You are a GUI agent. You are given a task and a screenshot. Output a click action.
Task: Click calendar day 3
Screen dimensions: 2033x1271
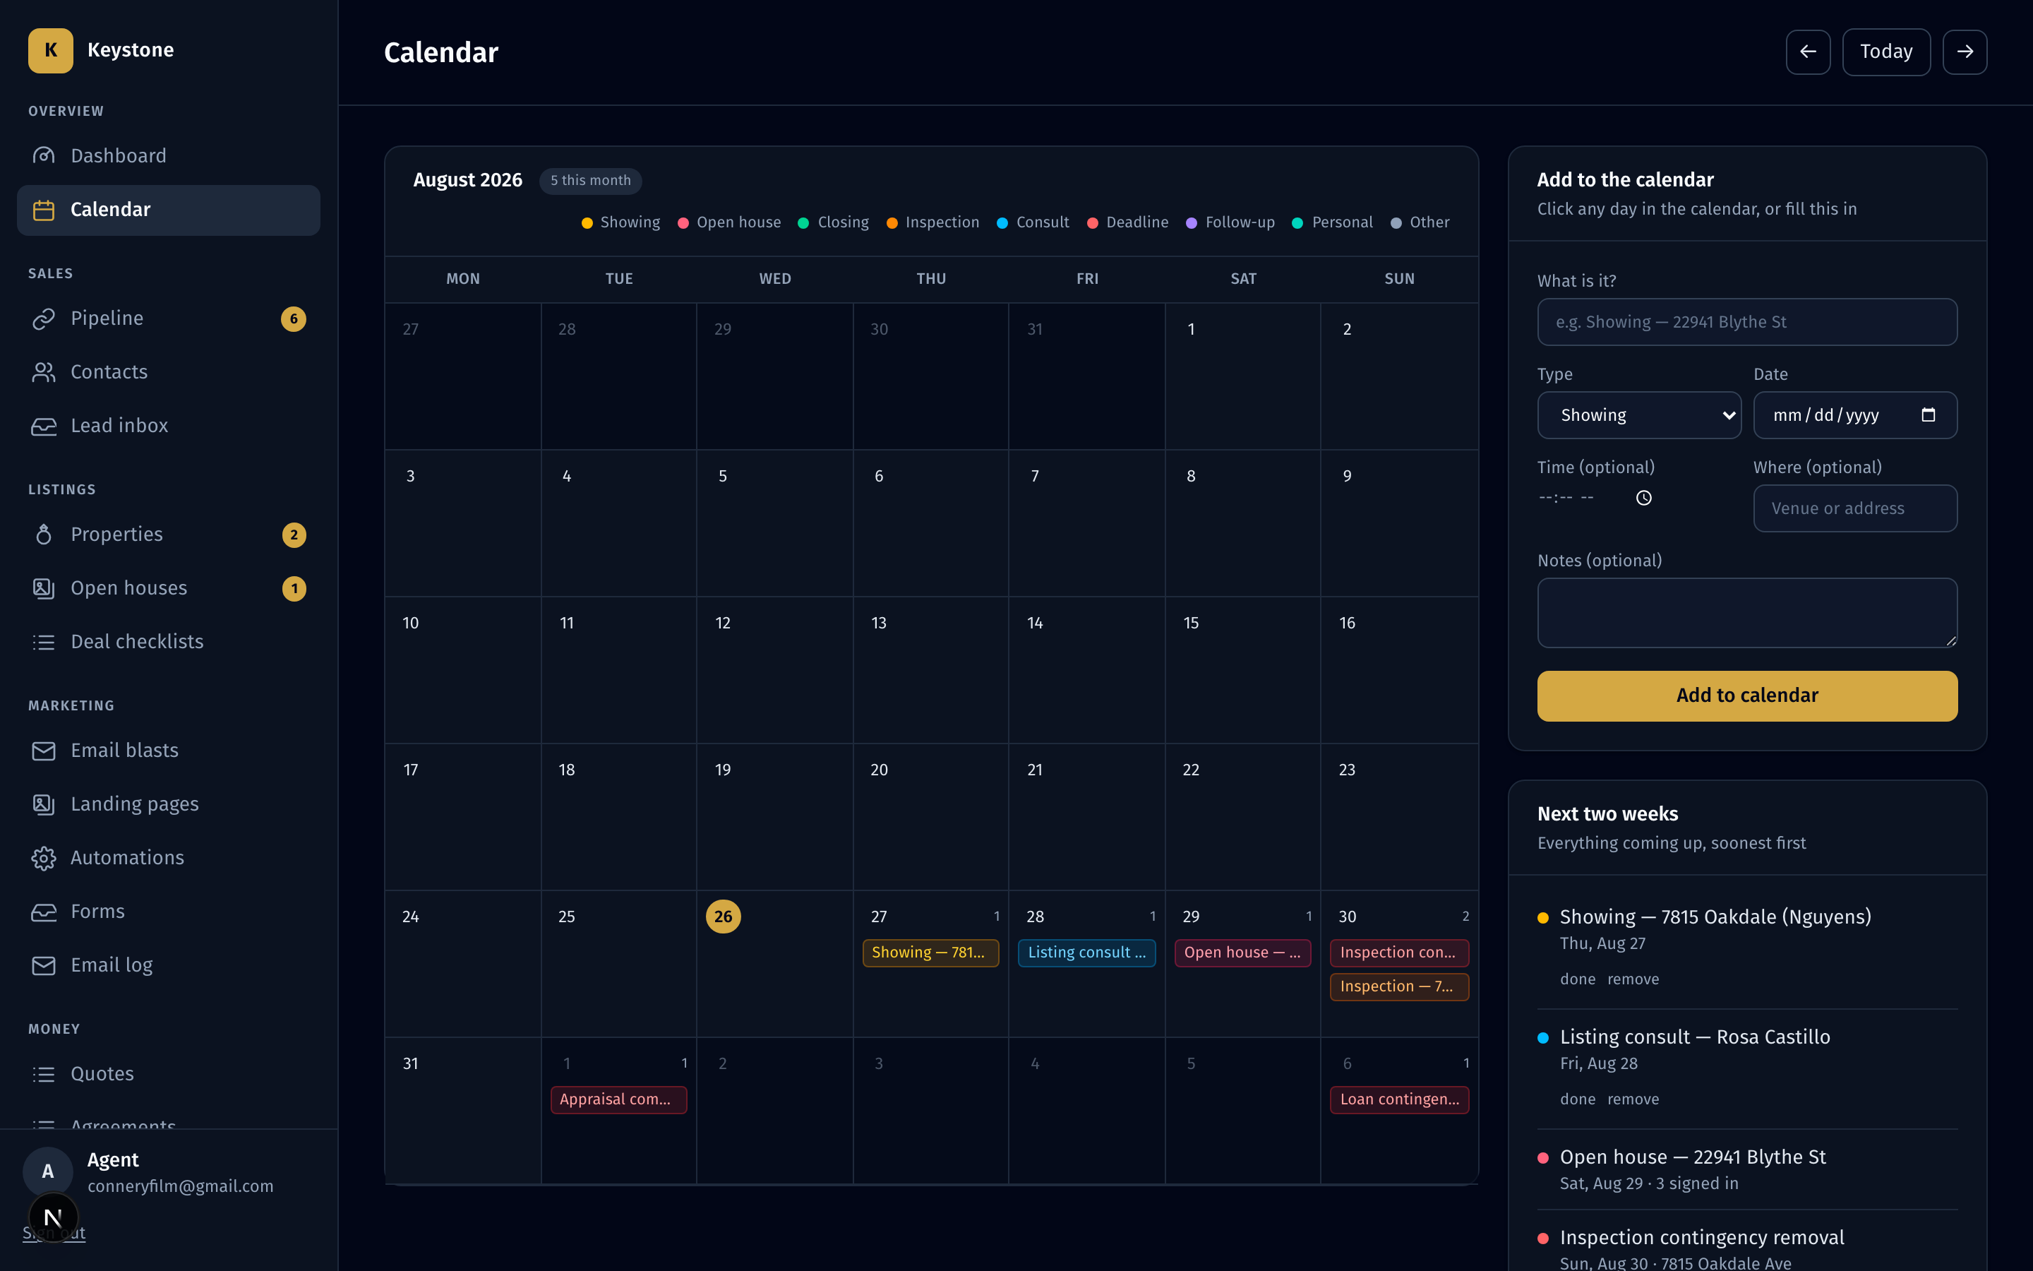tap(463, 523)
